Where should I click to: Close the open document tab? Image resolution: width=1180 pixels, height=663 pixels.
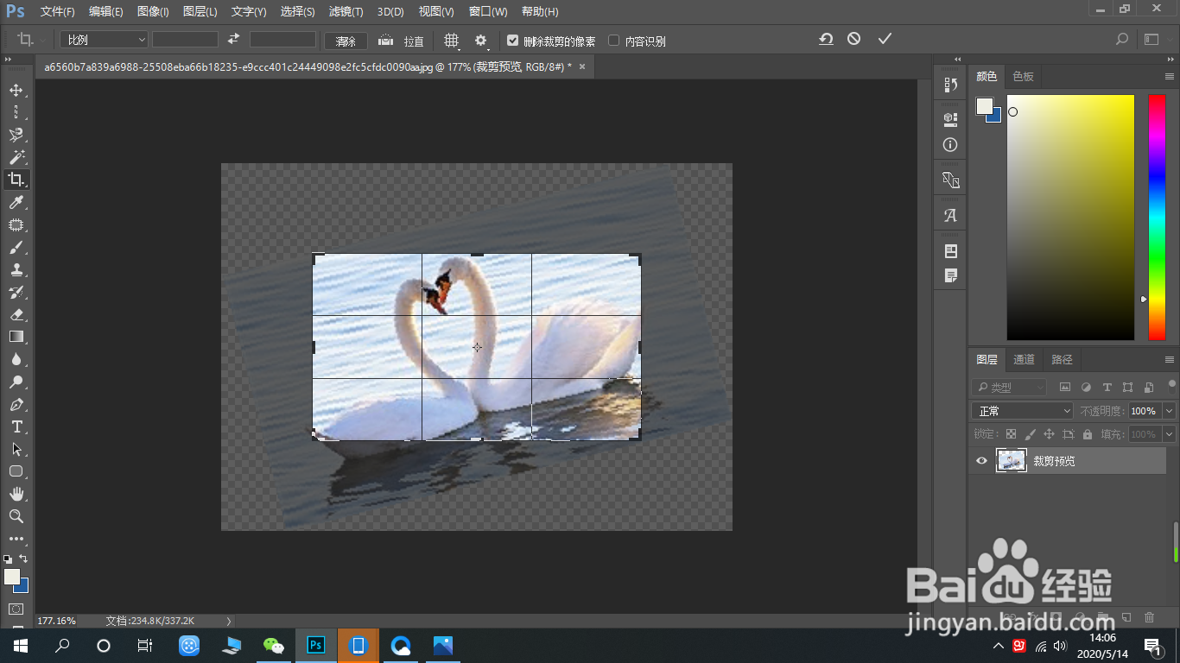582,66
